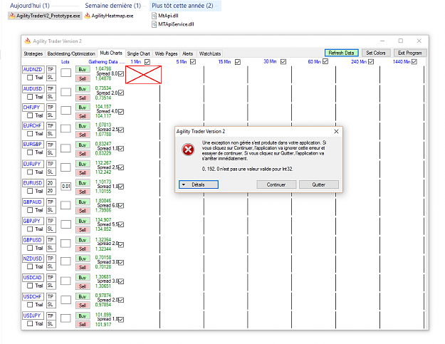The height and width of the screenshot is (344, 445).
Task: Select the Multi Charts tab
Action: (111, 53)
